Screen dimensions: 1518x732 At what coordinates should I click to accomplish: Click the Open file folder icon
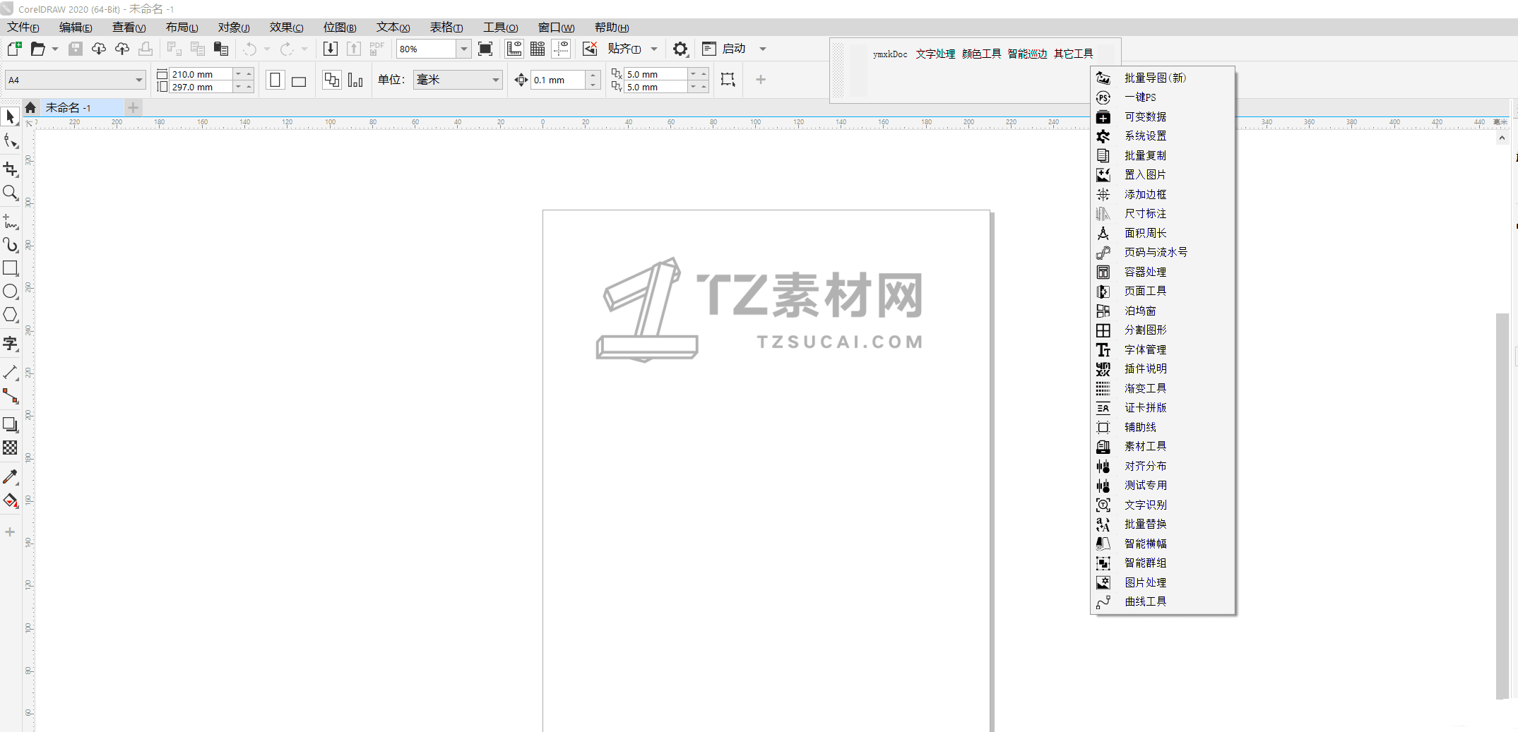click(37, 49)
